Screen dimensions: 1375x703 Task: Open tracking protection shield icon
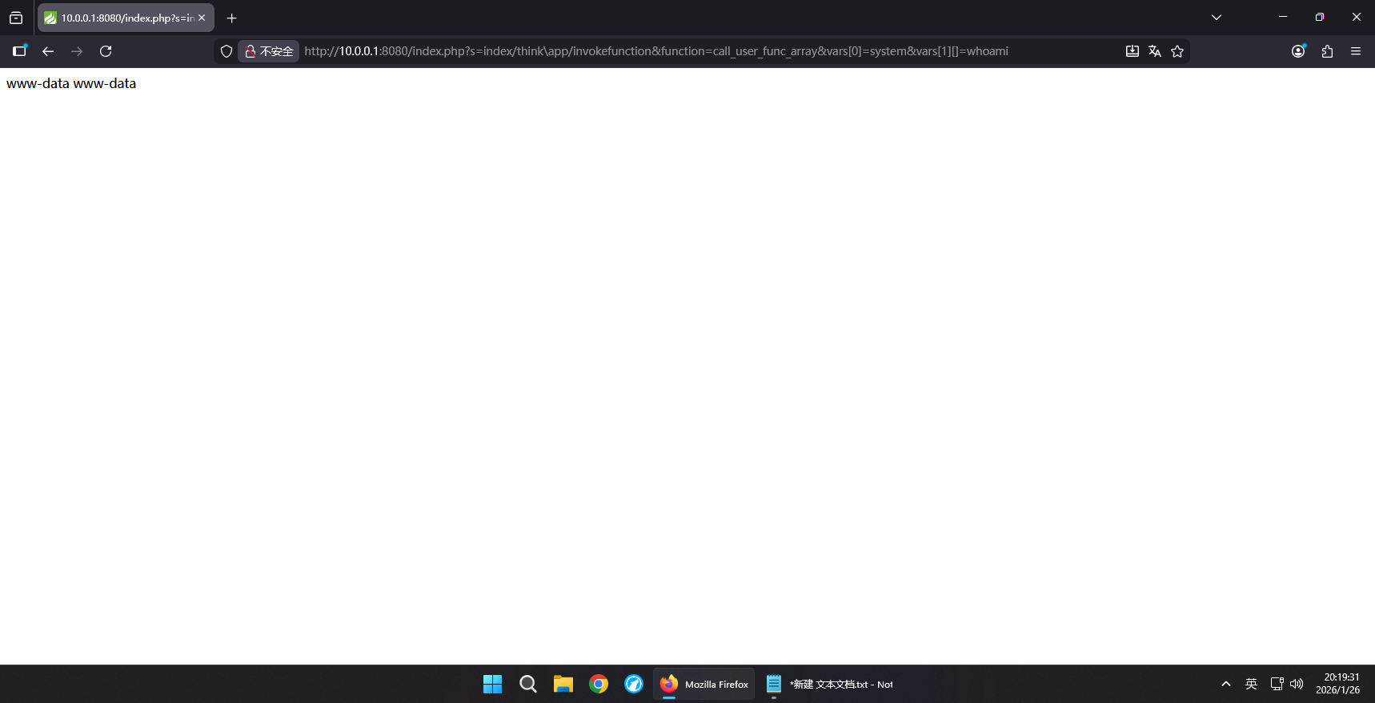tap(226, 51)
